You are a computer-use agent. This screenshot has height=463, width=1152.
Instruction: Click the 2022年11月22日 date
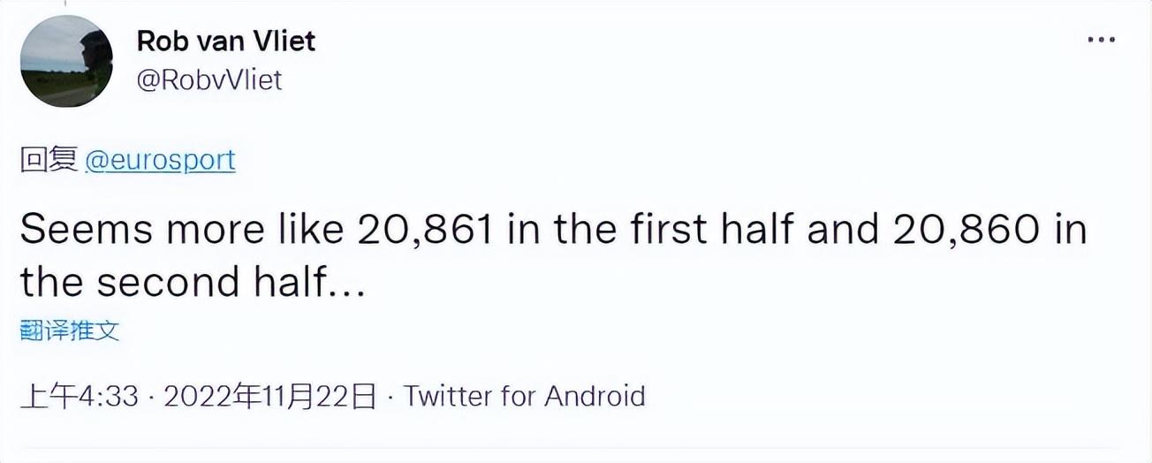click(x=269, y=396)
